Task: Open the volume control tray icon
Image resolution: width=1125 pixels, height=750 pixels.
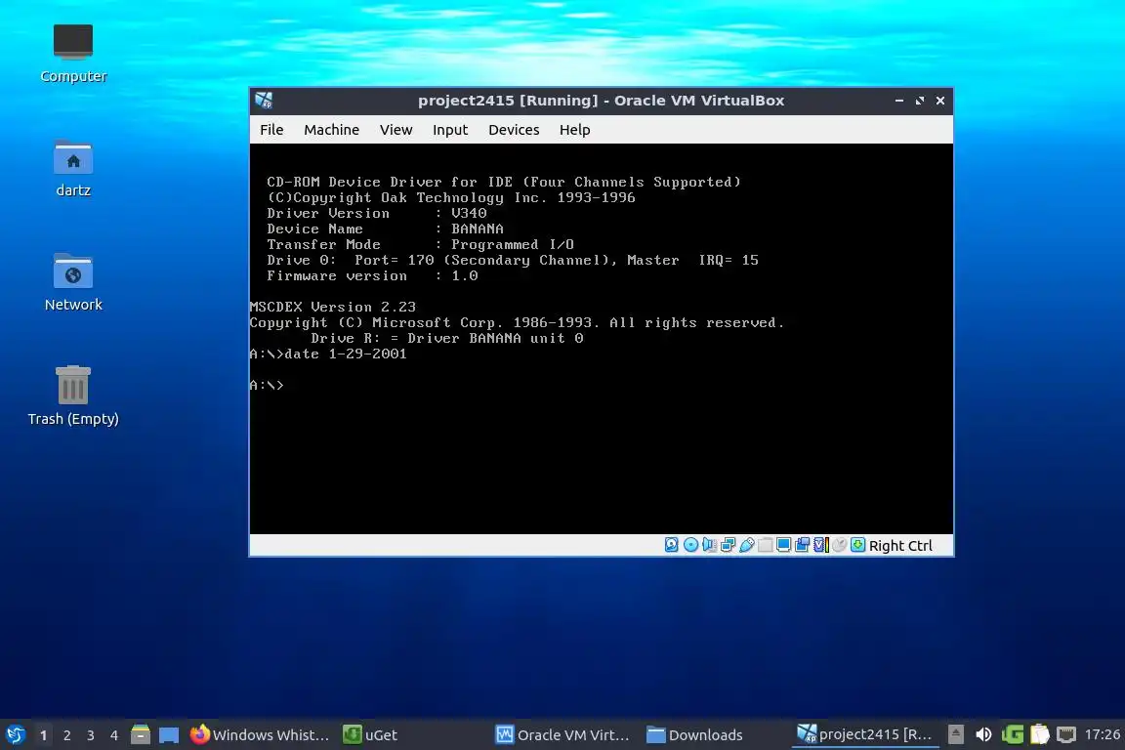Action: pyautogui.click(x=983, y=734)
